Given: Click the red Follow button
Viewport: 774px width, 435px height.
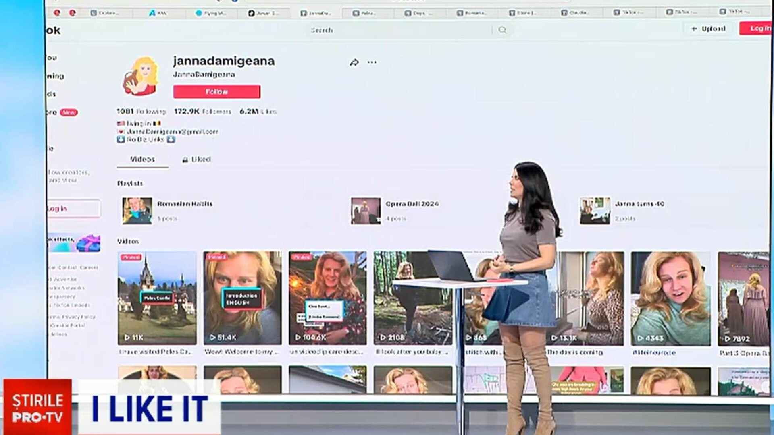Looking at the screenshot, I should click(216, 92).
